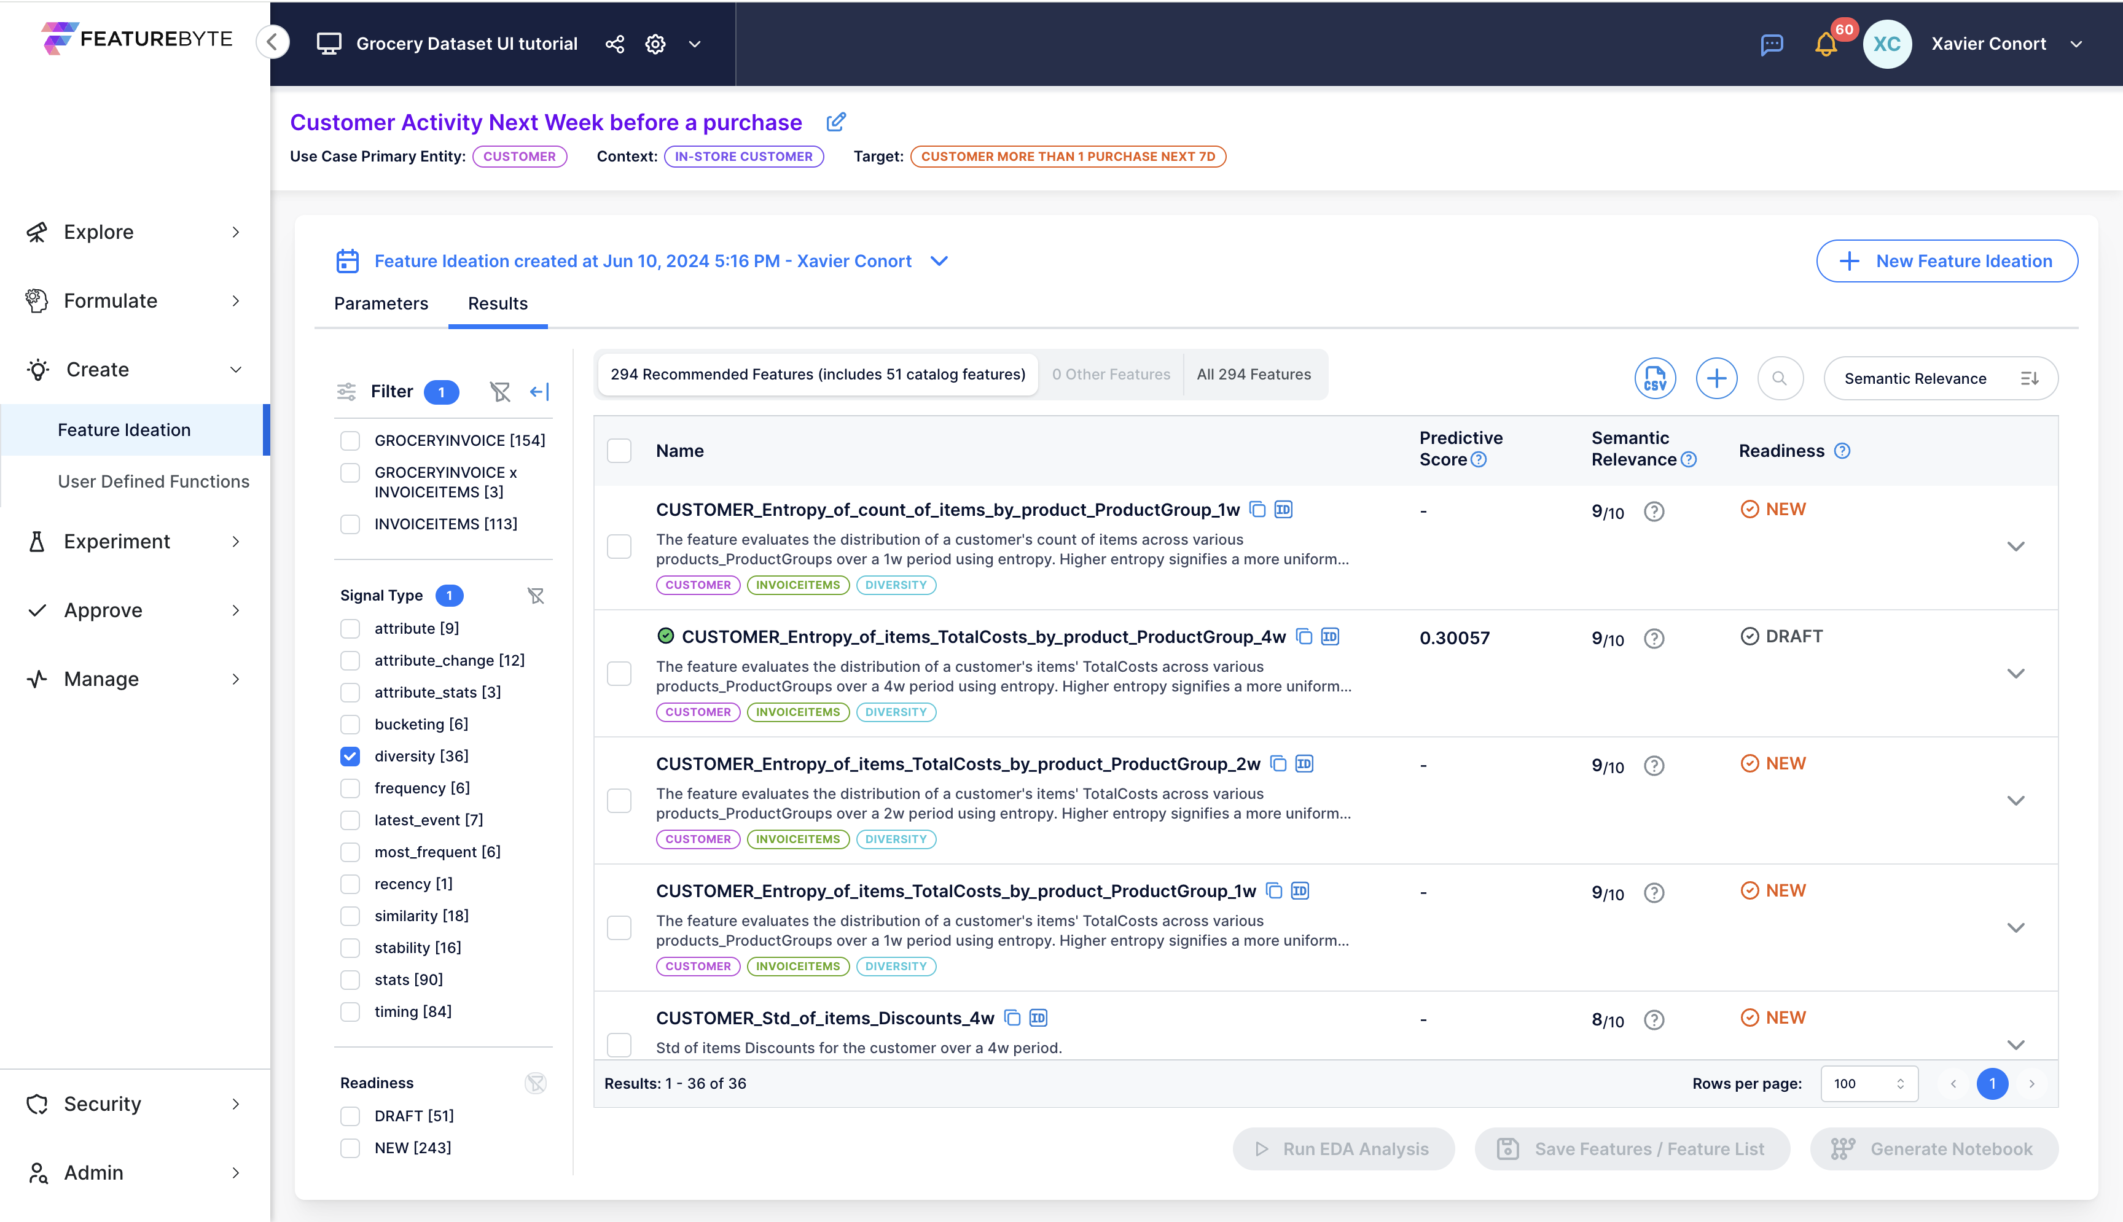
Task: Open Rows per page dropdown
Action: [x=1869, y=1084]
